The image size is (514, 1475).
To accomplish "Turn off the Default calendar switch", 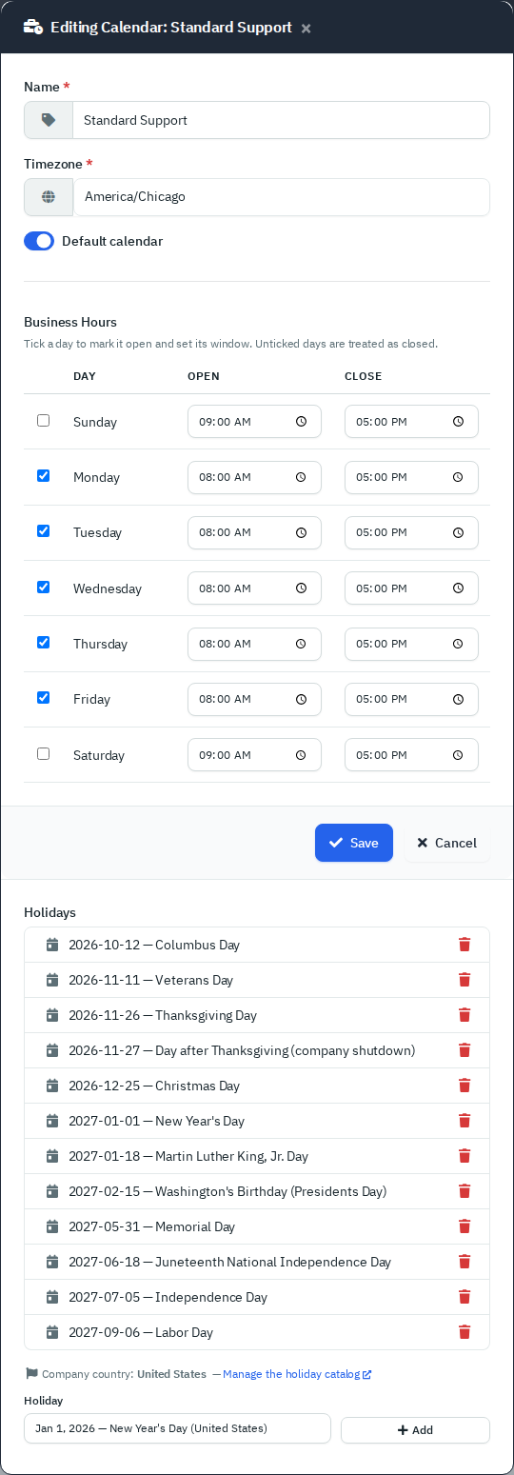I will (x=39, y=241).
